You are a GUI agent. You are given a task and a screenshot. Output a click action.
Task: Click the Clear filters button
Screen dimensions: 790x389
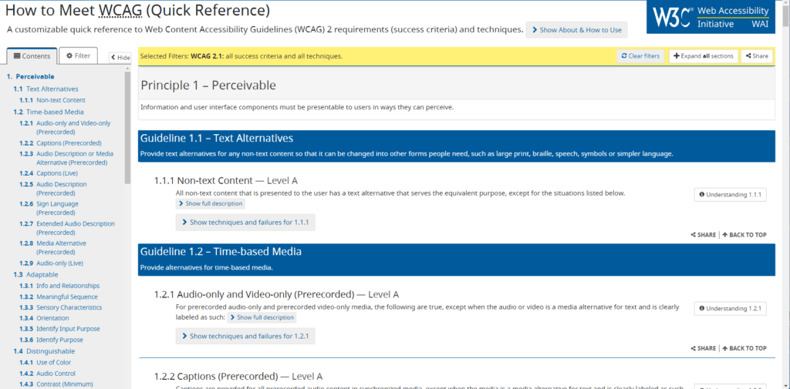point(640,56)
